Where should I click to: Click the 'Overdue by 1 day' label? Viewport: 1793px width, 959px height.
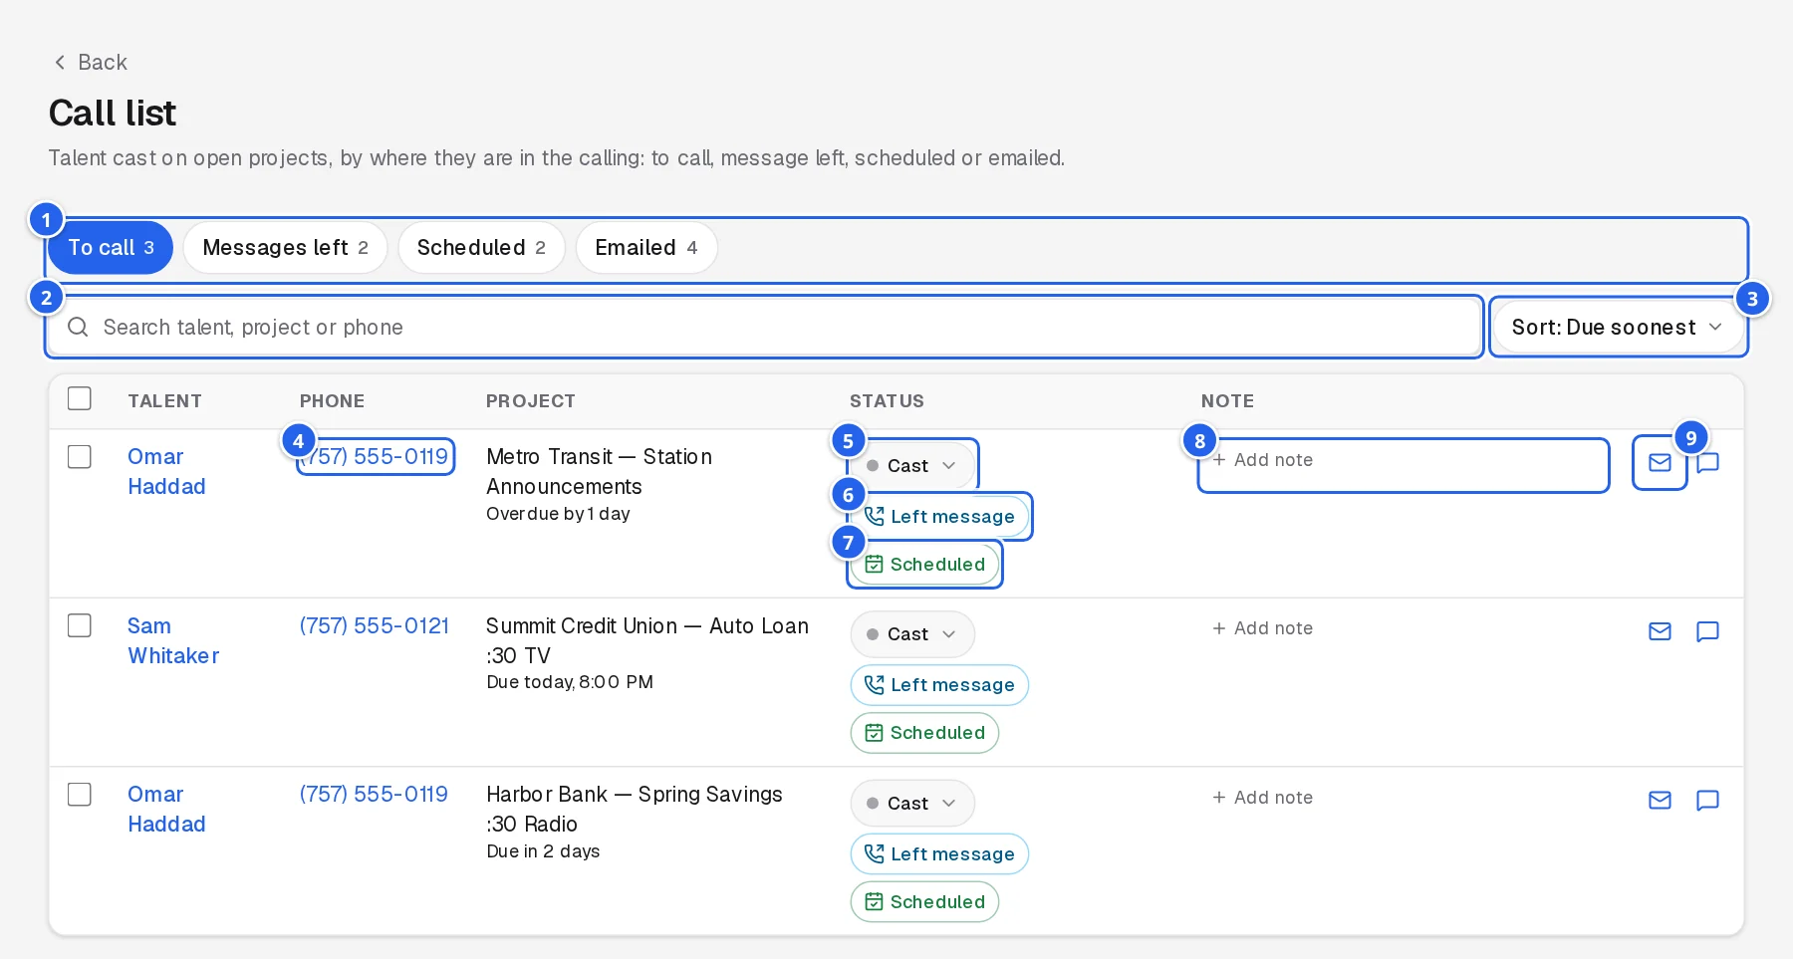tap(559, 514)
